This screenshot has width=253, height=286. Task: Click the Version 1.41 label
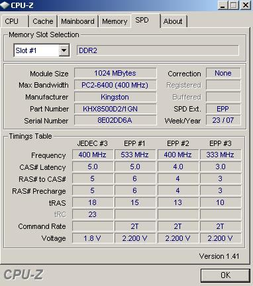click(219, 256)
